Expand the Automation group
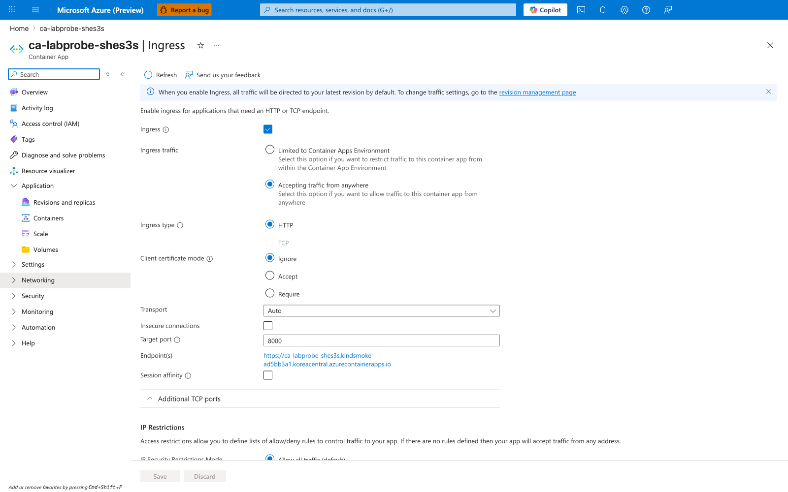Image resolution: width=788 pixels, height=492 pixels. [14, 327]
